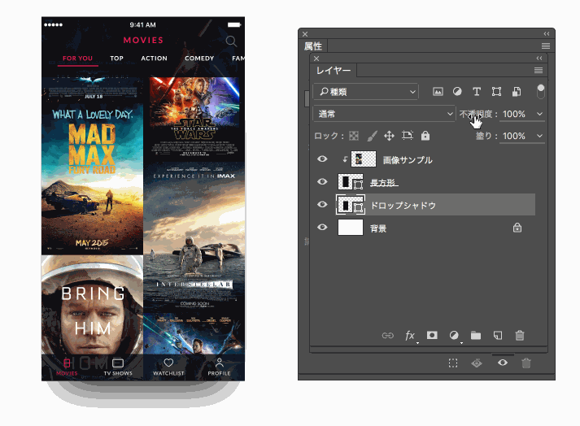Filter layers by pixel image type
580x426 pixels.
438,92
